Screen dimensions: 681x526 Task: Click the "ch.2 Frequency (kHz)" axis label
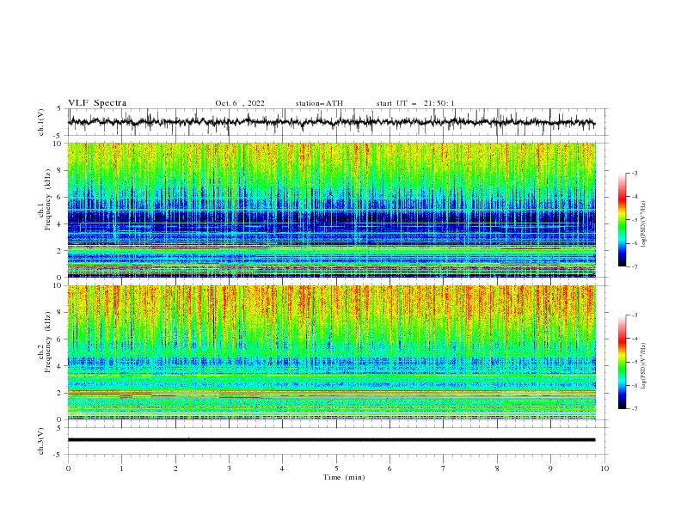pyautogui.click(x=45, y=342)
